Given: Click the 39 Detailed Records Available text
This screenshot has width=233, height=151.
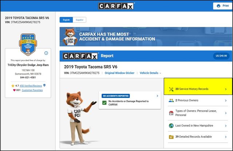Looking at the screenshot, I should pos(193,136).
